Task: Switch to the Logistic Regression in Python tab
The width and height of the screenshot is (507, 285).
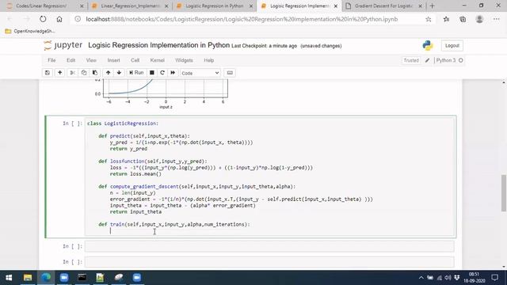Action: pos(214,6)
